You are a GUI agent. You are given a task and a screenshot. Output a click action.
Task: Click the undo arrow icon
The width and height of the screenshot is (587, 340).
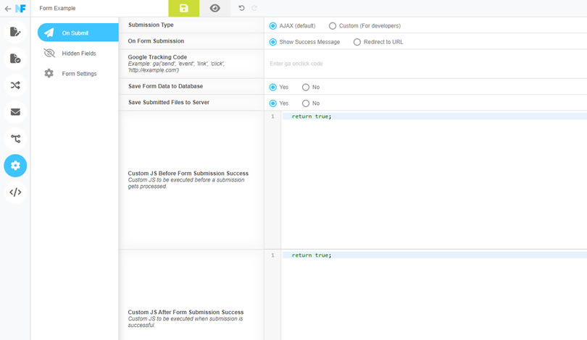pyautogui.click(x=241, y=8)
